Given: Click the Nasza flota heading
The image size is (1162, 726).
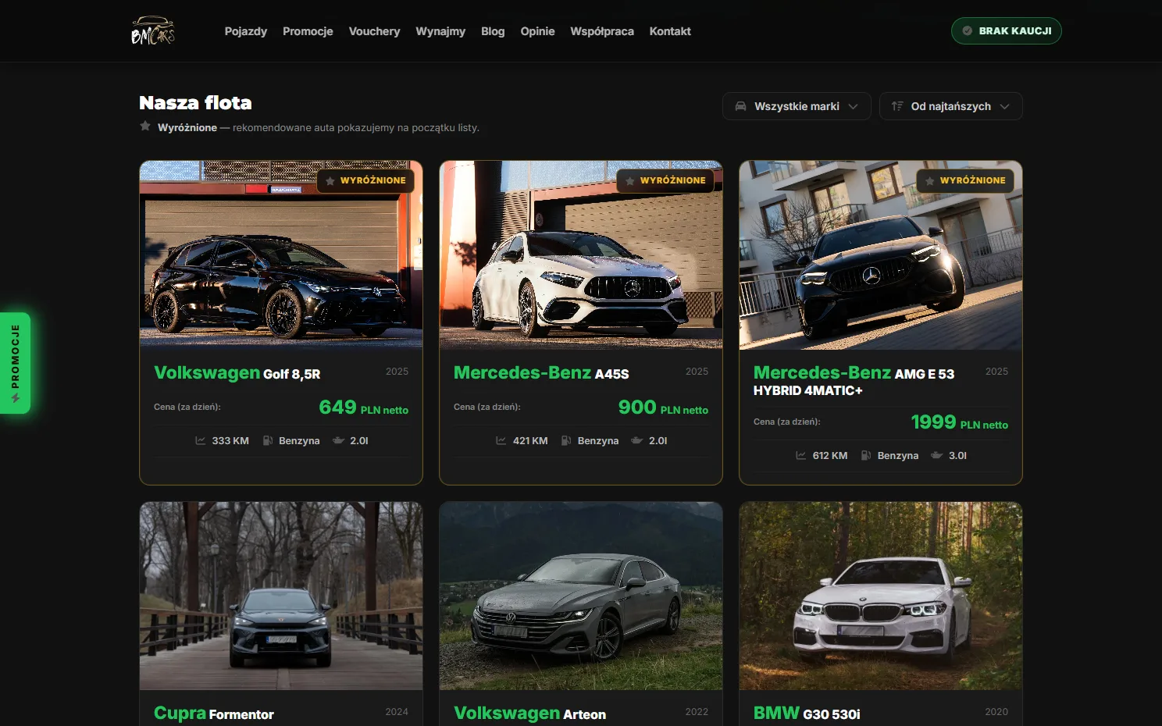Looking at the screenshot, I should 195,103.
